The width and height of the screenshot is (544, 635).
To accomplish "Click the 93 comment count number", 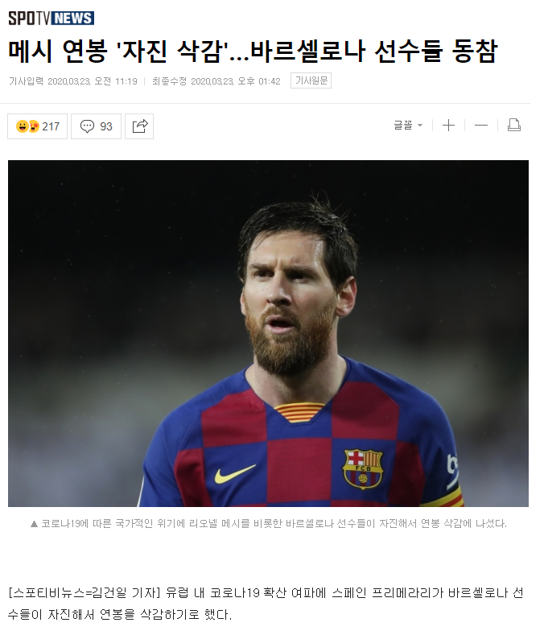I will click(106, 126).
